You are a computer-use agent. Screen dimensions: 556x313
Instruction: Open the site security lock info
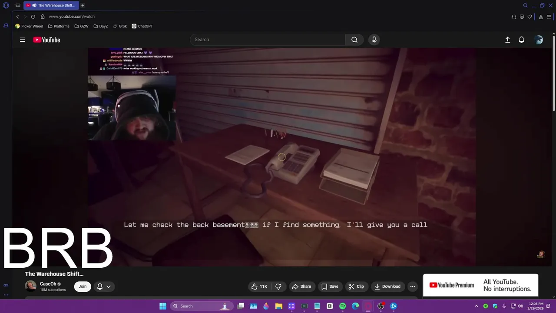(x=43, y=17)
